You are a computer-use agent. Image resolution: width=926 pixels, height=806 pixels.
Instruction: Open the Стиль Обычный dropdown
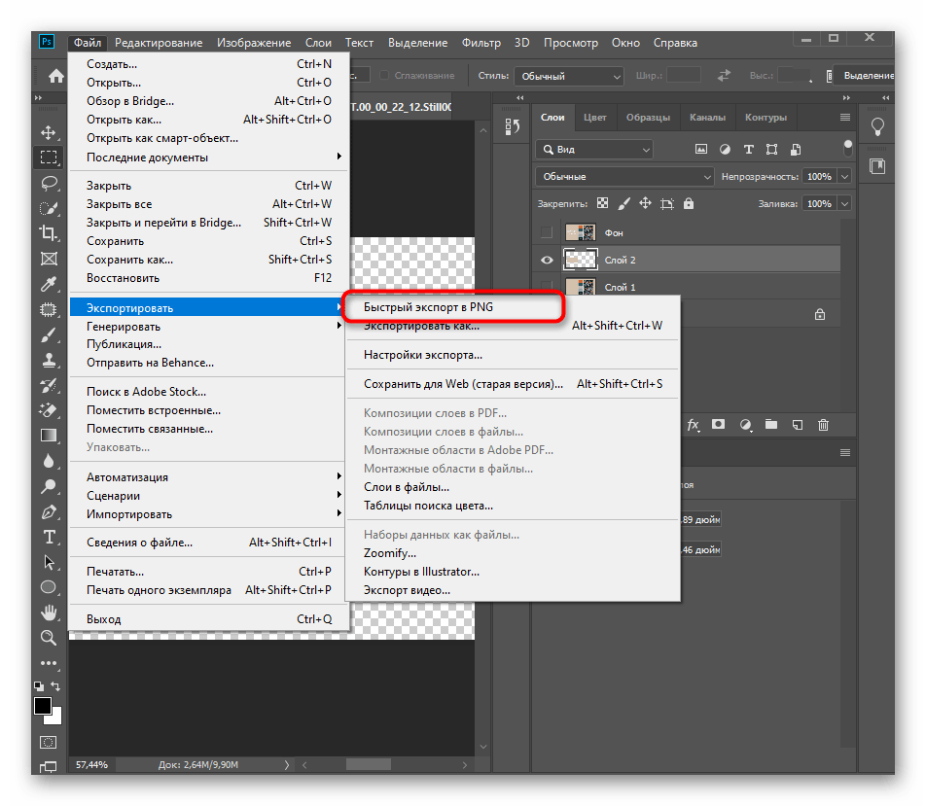coord(569,76)
